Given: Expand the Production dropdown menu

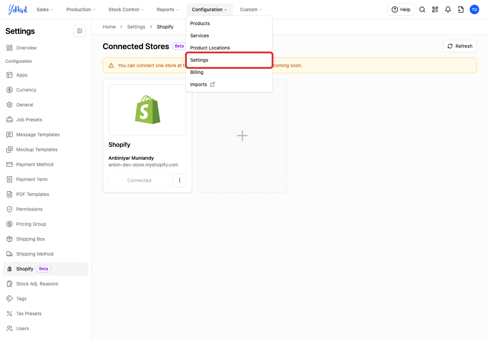Looking at the screenshot, I should (81, 9).
